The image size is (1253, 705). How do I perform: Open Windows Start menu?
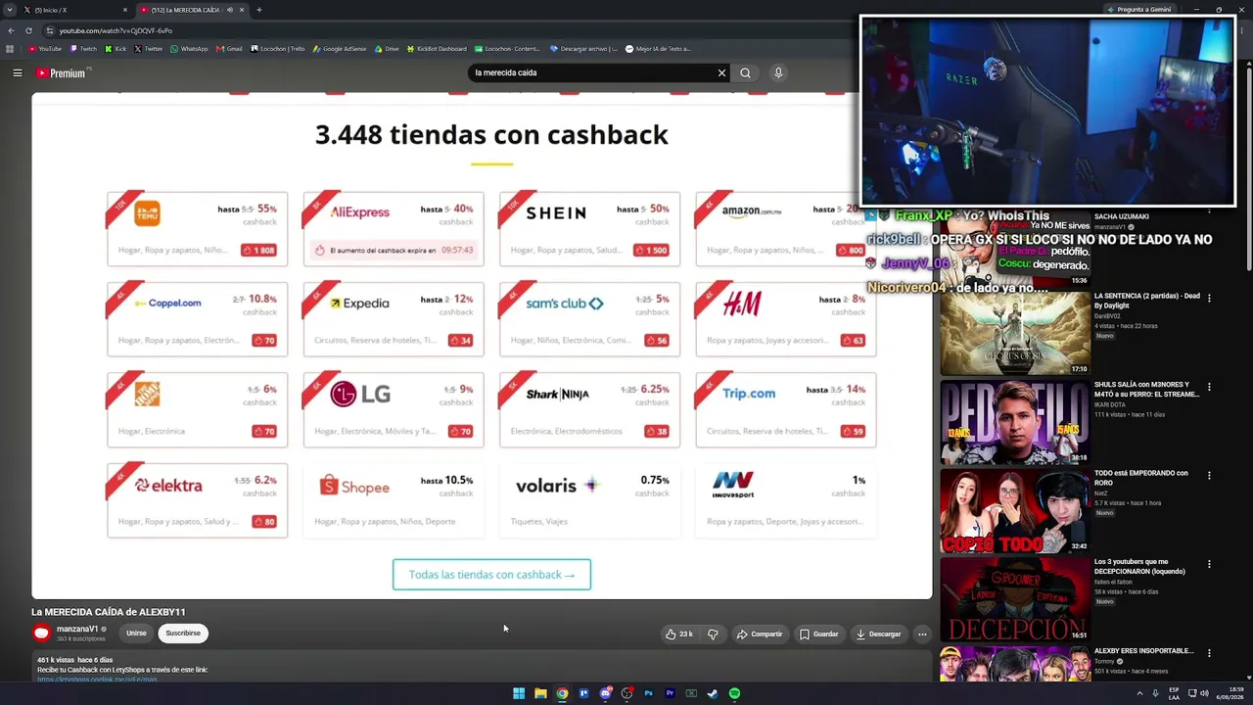pyautogui.click(x=519, y=693)
